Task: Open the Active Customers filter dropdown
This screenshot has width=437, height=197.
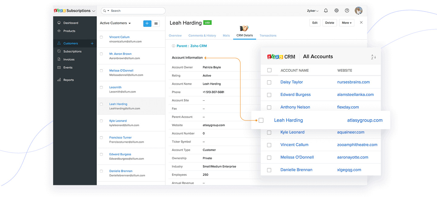Action: (115, 23)
